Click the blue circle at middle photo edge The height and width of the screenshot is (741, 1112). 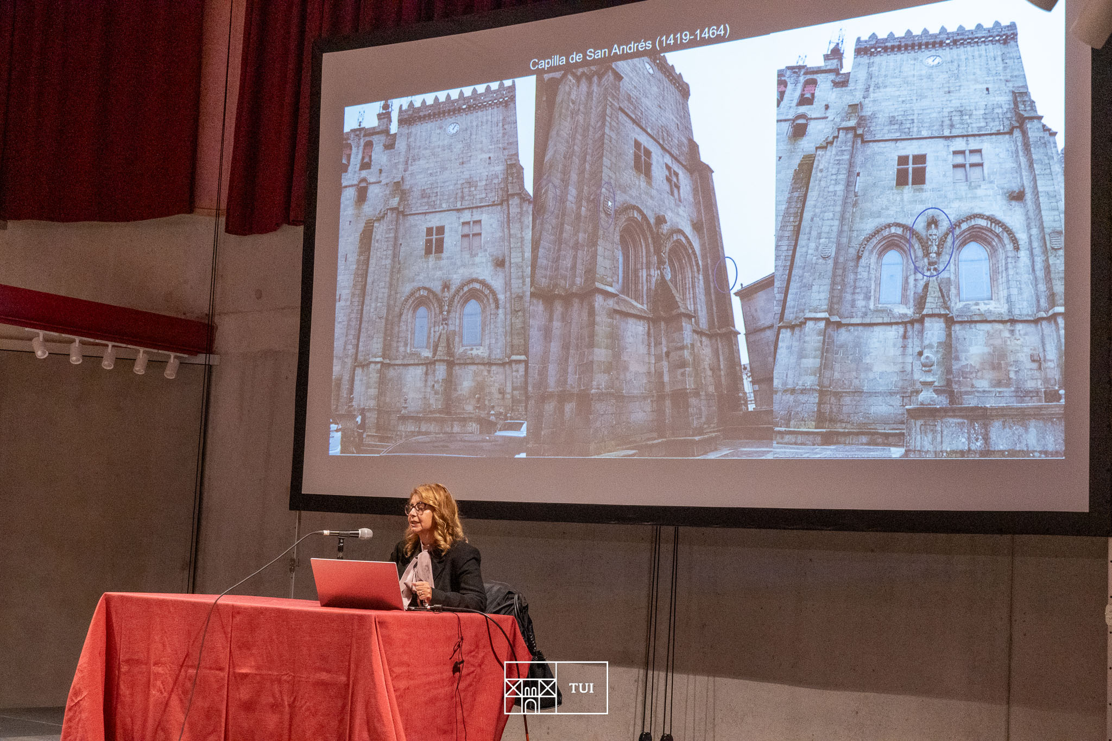(x=726, y=274)
